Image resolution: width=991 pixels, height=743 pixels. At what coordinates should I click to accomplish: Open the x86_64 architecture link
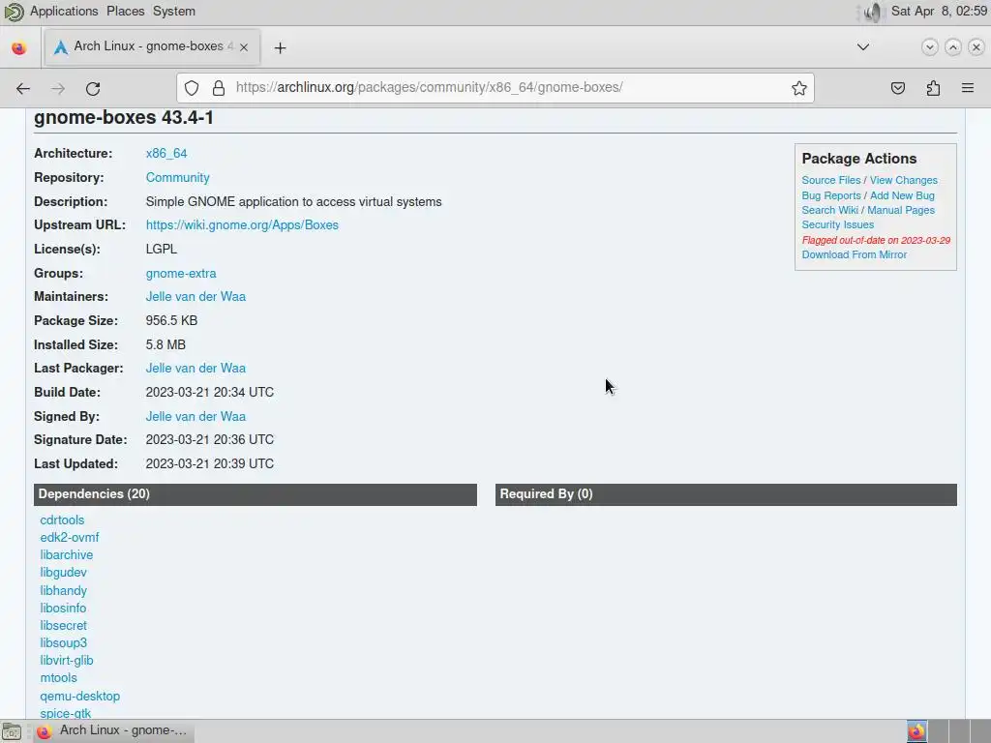166,154
